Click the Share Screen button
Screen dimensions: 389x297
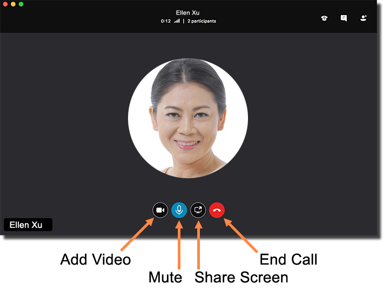click(198, 210)
